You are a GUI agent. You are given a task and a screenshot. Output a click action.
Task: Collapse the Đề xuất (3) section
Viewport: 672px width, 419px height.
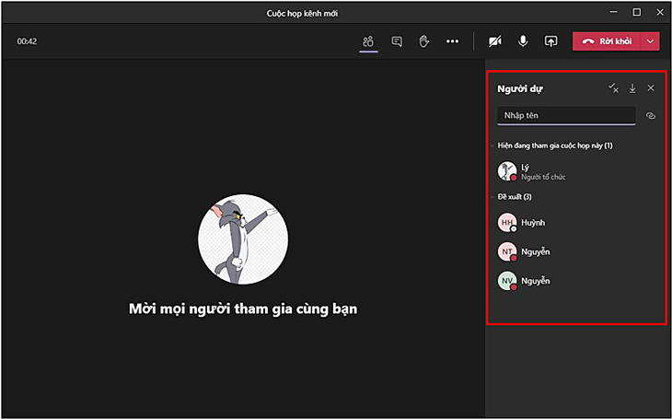(x=492, y=197)
